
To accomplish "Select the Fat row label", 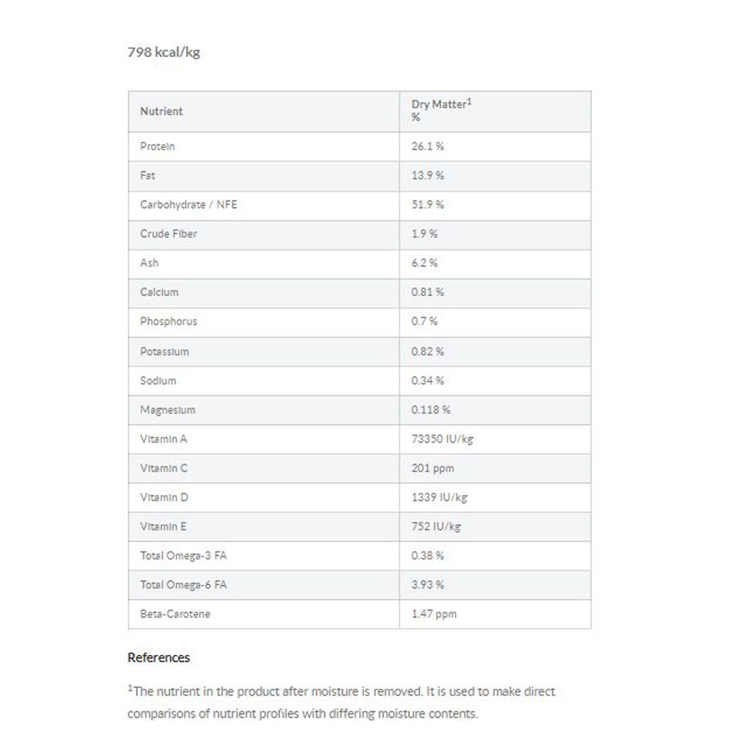I will point(148,175).
